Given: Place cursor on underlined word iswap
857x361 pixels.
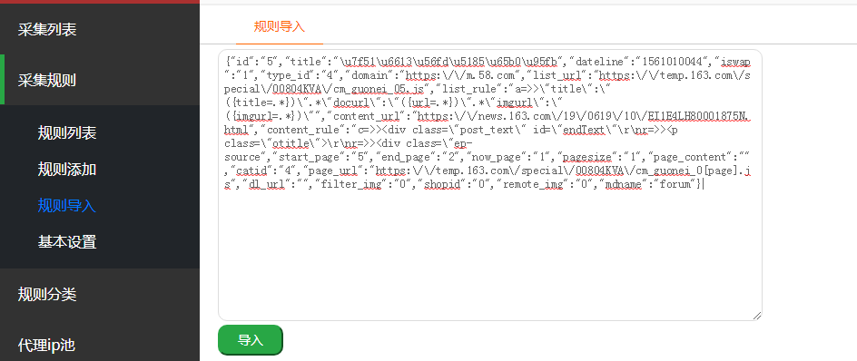Looking at the screenshot, I should (x=735, y=61).
